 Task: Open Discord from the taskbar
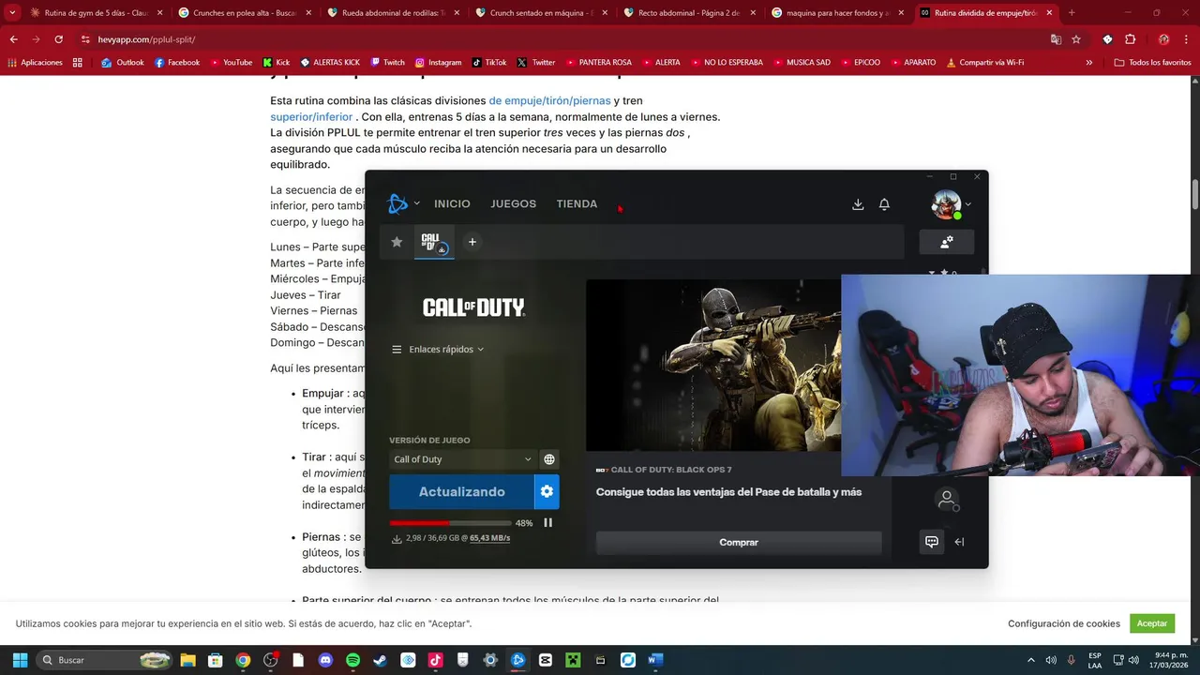(325, 660)
